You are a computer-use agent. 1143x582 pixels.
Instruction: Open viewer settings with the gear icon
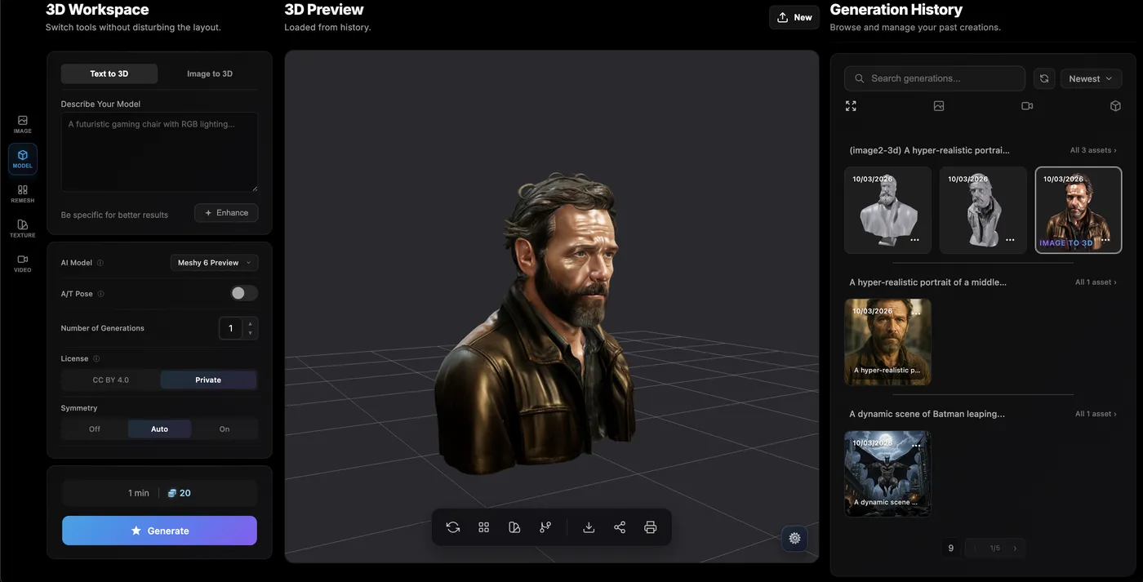pyautogui.click(x=794, y=538)
